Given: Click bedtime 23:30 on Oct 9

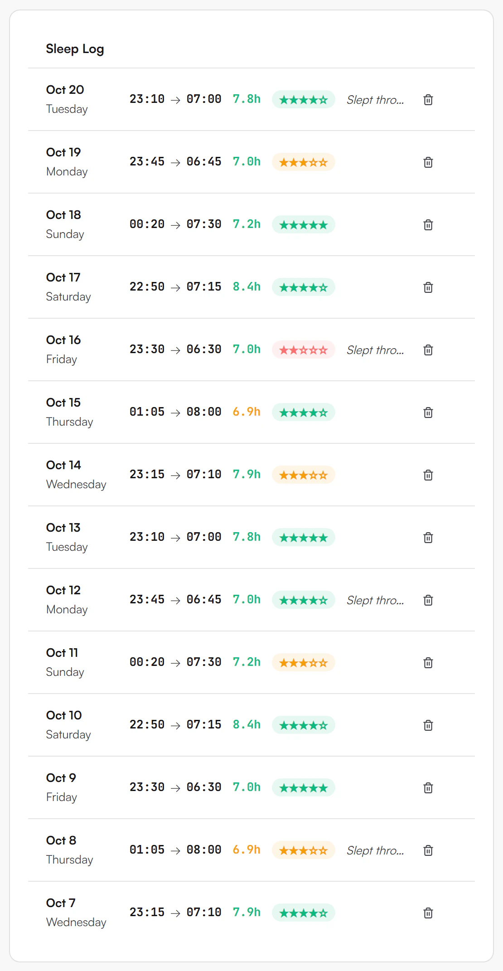Looking at the screenshot, I should click(147, 787).
